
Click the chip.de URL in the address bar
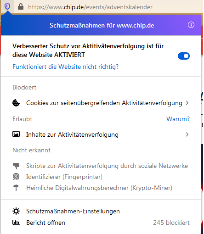pos(90,7)
